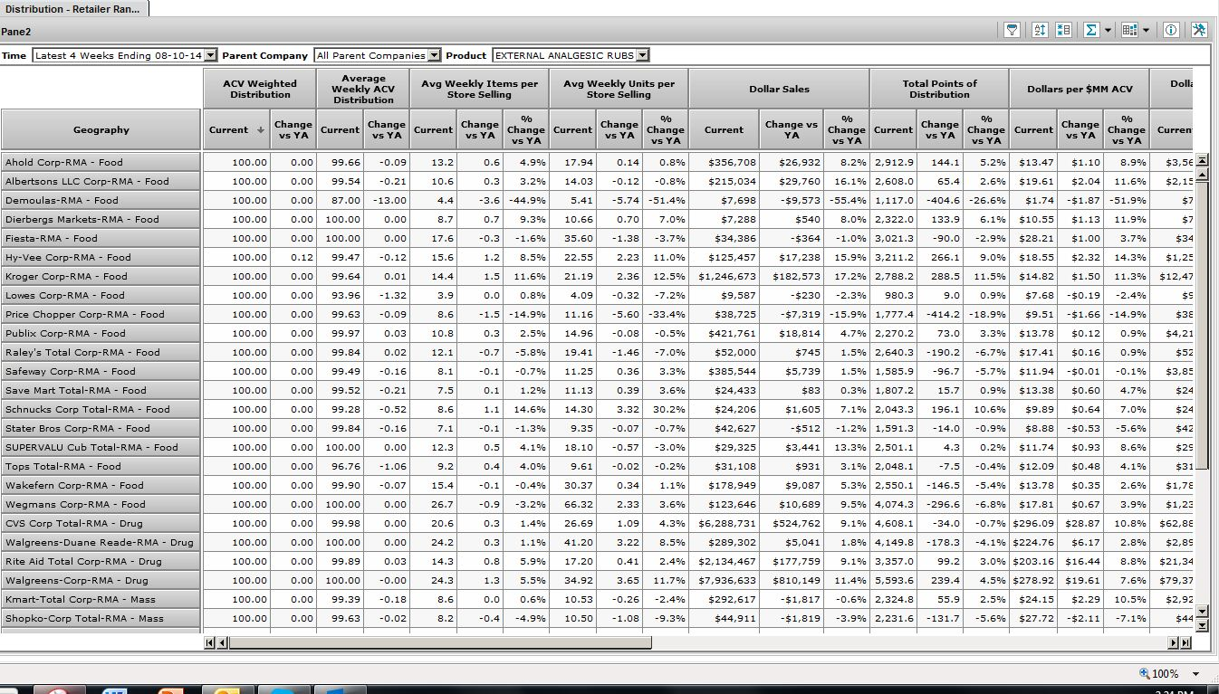Open the Parent Company dropdown
Viewport: 1219px width, 694px height.
pos(434,55)
